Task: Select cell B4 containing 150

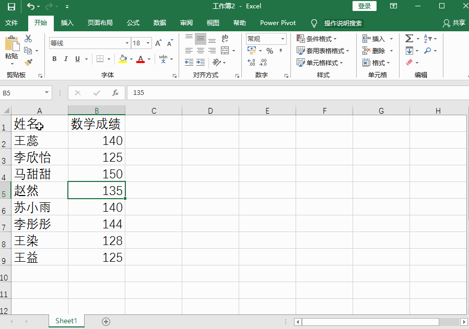Action: point(97,174)
